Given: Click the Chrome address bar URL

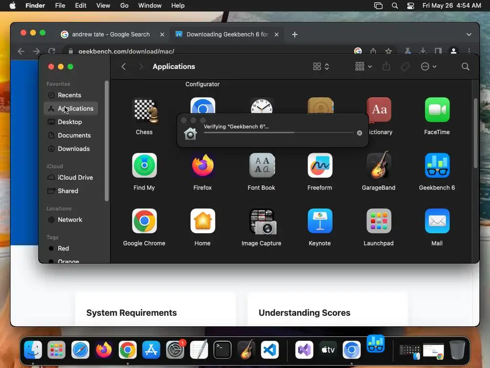Looking at the screenshot, I should (x=126, y=51).
